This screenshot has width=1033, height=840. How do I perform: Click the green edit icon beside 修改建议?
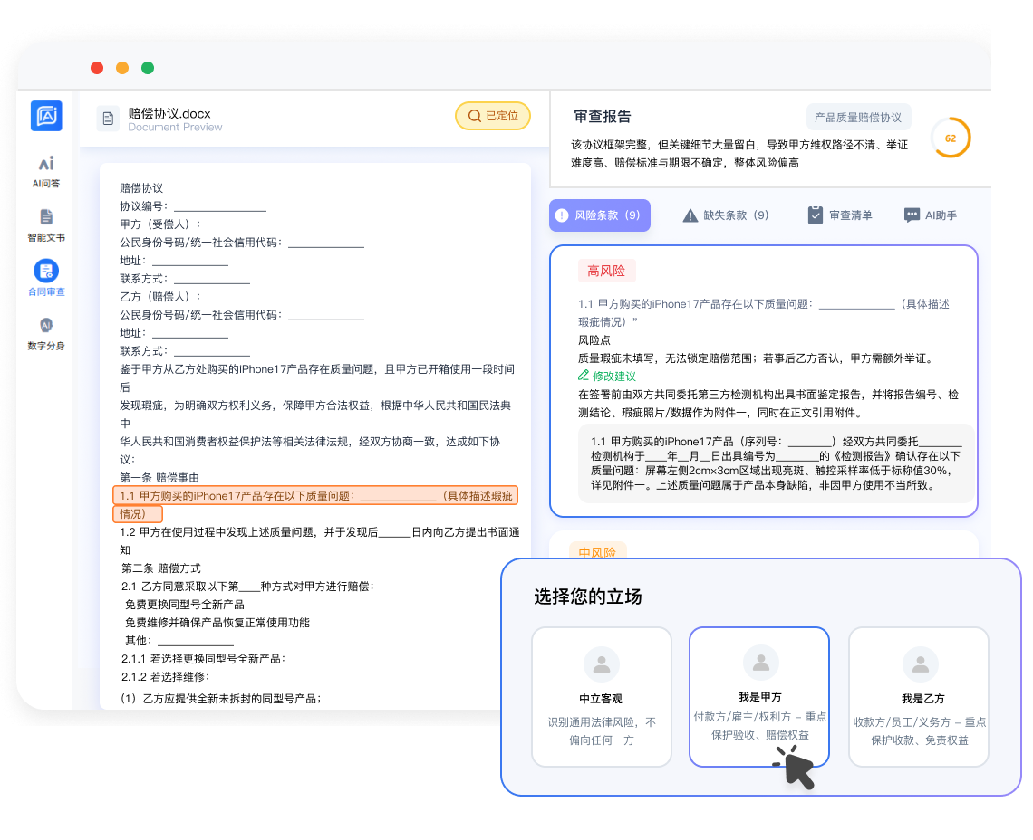[584, 376]
